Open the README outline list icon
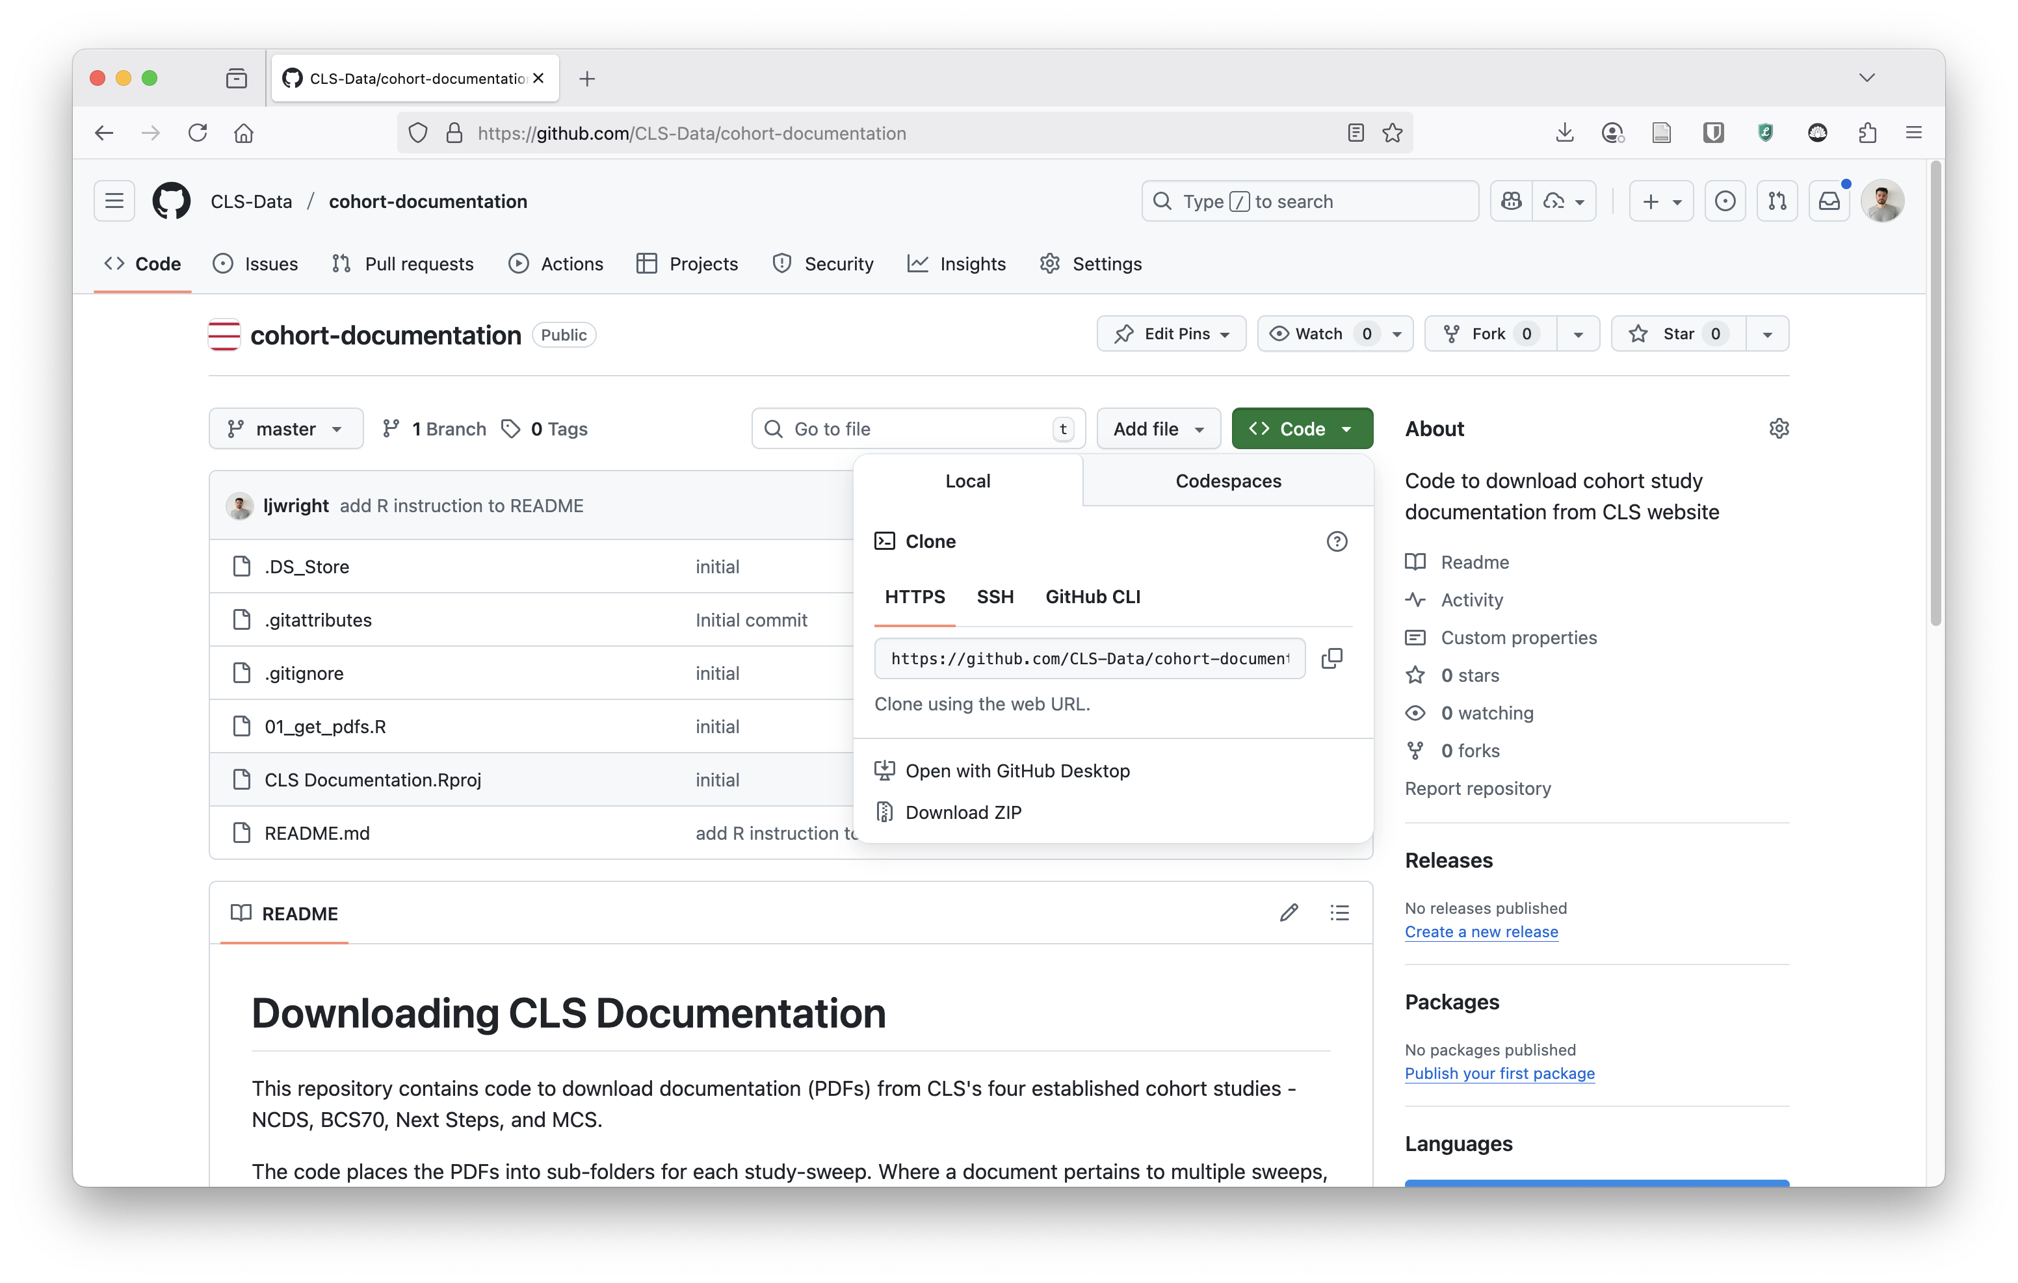2018x1283 pixels. point(1339,913)
